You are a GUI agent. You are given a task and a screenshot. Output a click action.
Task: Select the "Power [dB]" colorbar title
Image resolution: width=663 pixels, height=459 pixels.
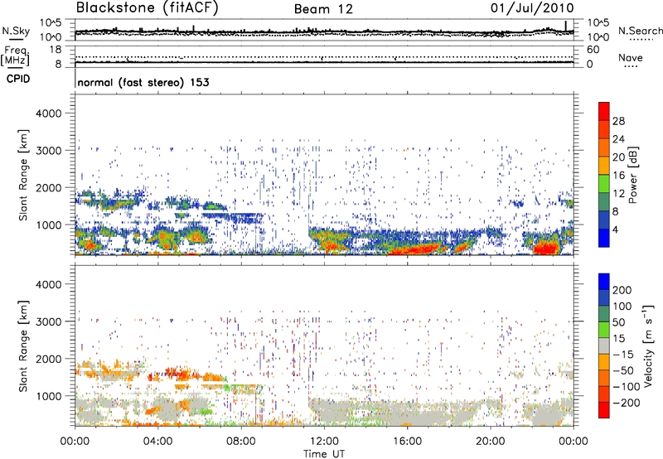(633, 175)
